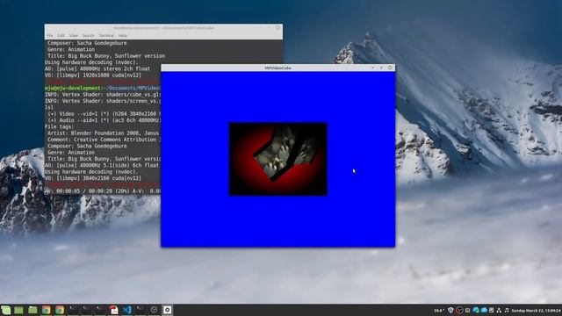The width and height of the screenshot is (562, 316).
Task: Click the rotating video cube render
Action: 278,159
